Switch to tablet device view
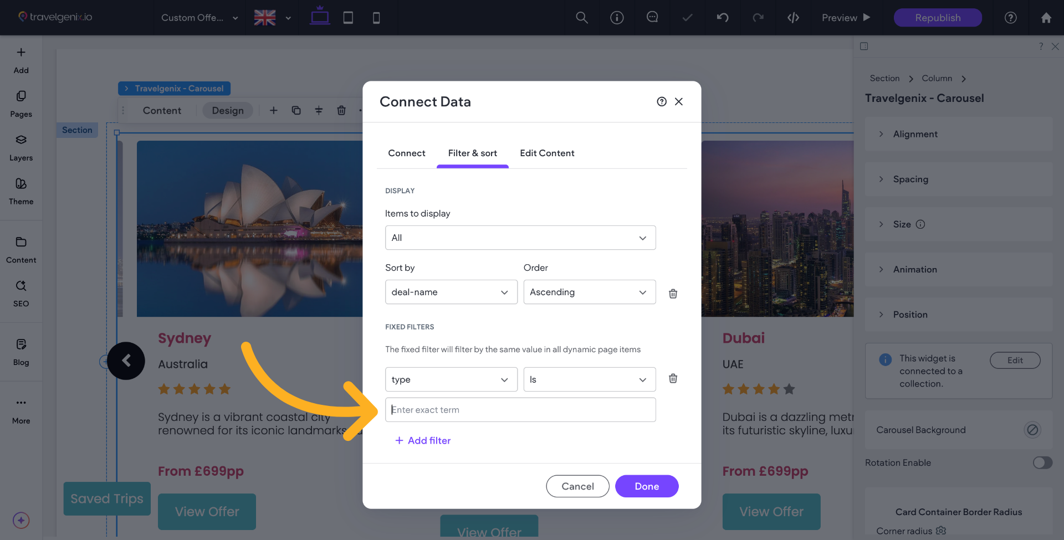This screenshot has height=540, width=1064. pos(348,18)
